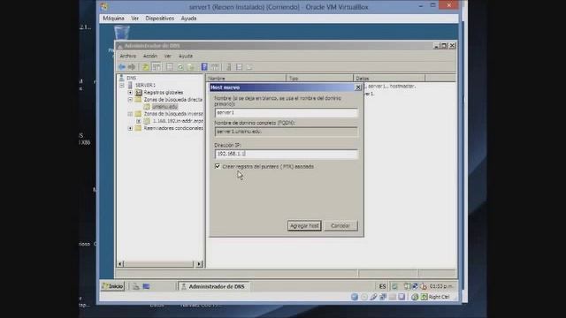Collapse Zonas de búsqueda directa node
Viewport: 566px width, 318px height.
click(x=130, y=100)
